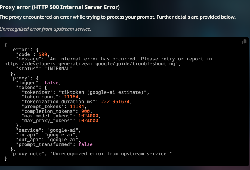Click the out_api google-ai line
250x170 pixels.
tap(48, 140)
